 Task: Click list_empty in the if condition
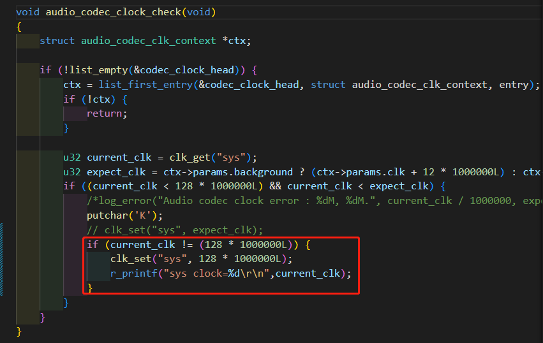[x=98, y=70]
